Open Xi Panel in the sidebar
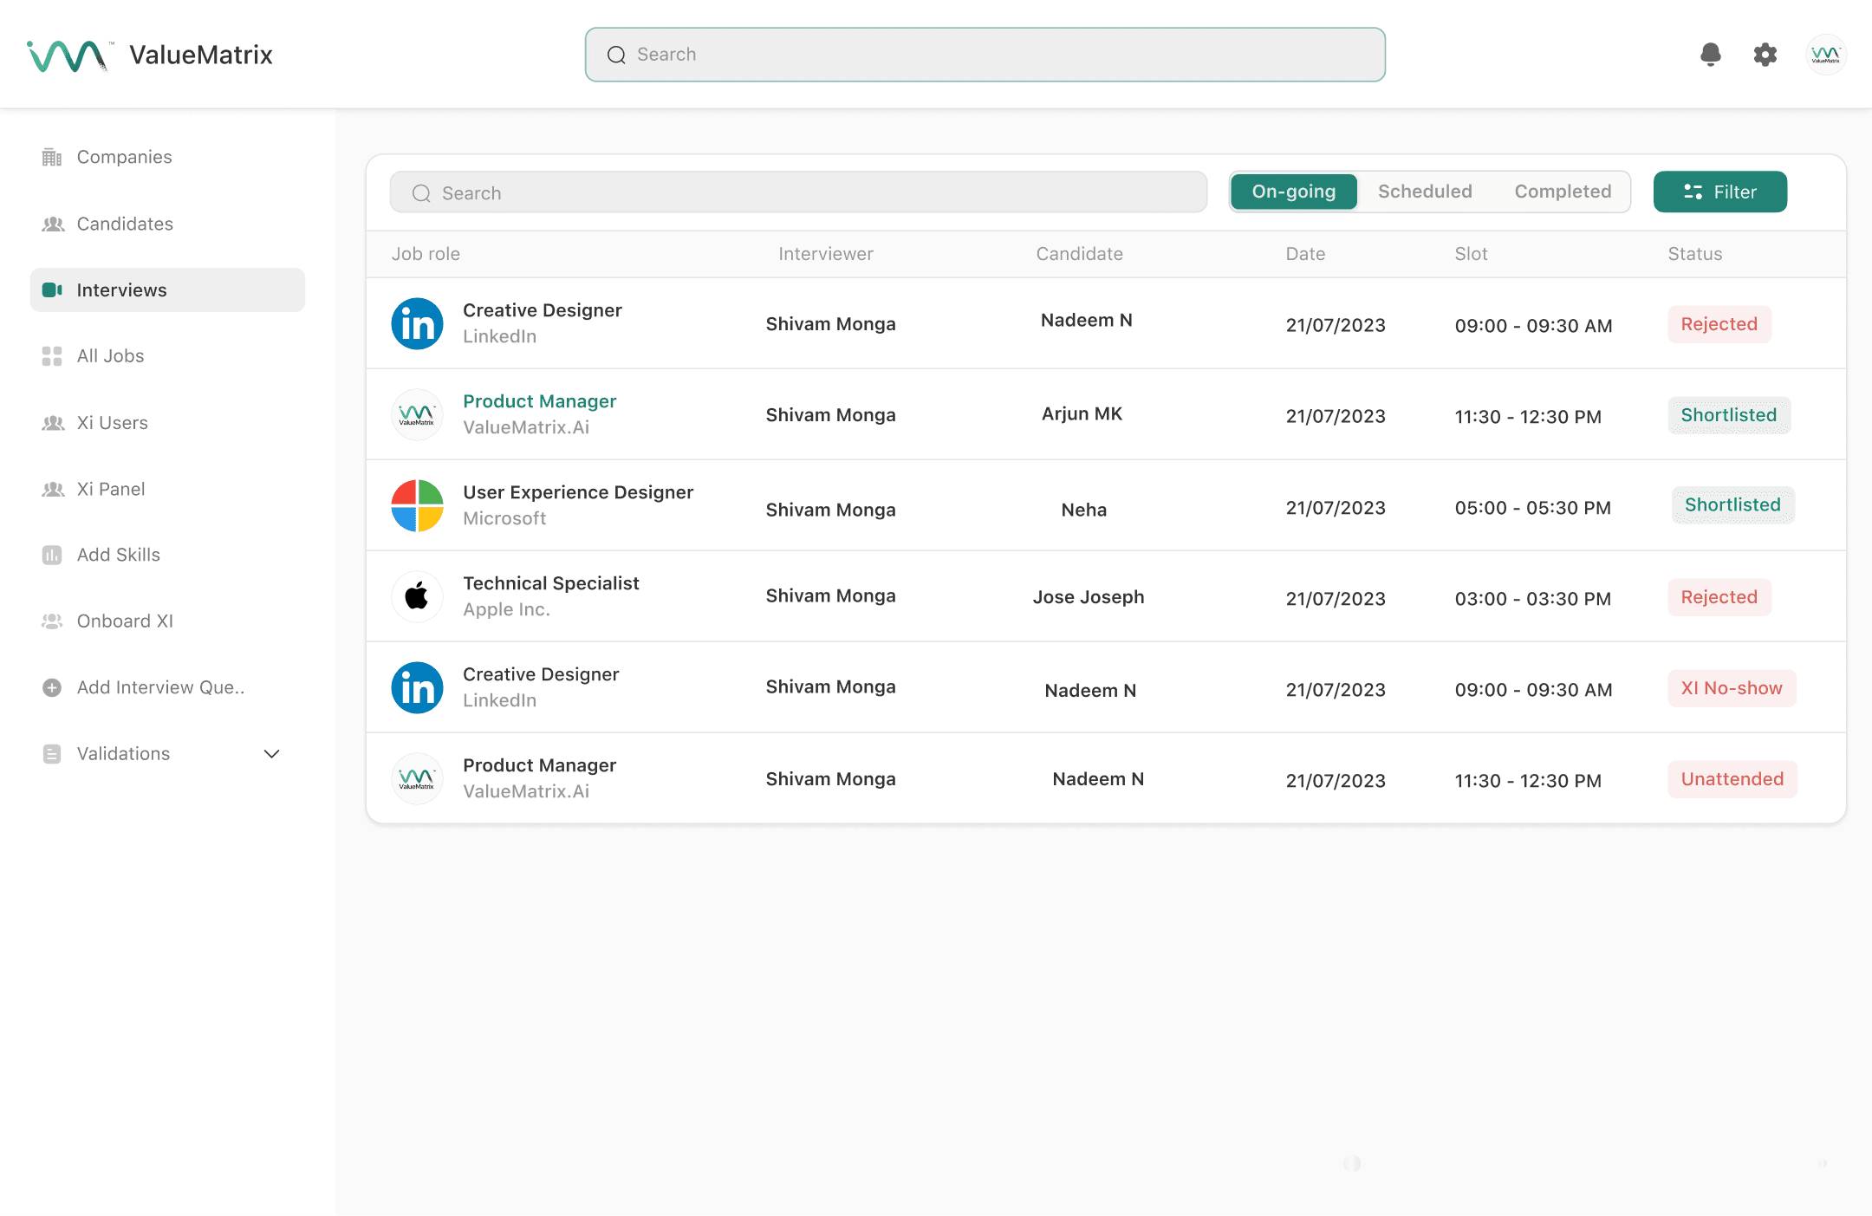 point(111,489)
